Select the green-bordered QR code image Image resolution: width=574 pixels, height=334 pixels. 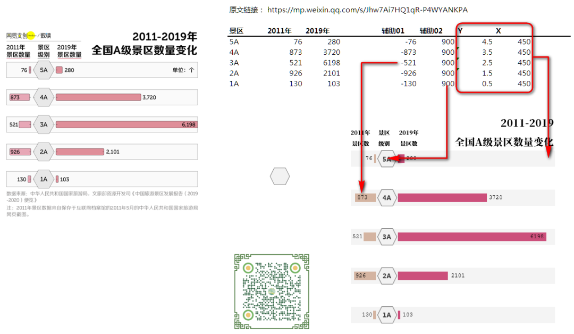click(x=272, y=291)
